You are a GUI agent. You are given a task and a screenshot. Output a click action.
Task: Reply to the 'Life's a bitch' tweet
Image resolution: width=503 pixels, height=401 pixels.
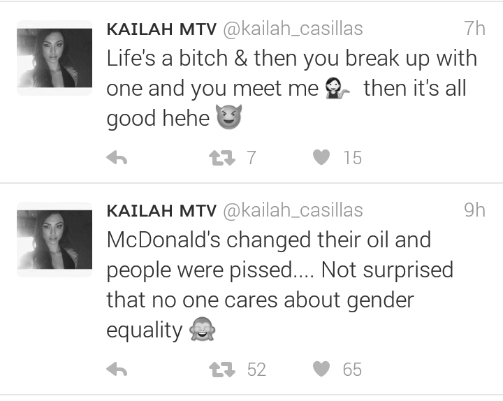(x=117, y=158)
